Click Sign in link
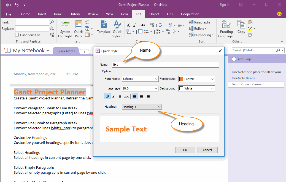The image size is (286, 182). click(x=224, y=5)
